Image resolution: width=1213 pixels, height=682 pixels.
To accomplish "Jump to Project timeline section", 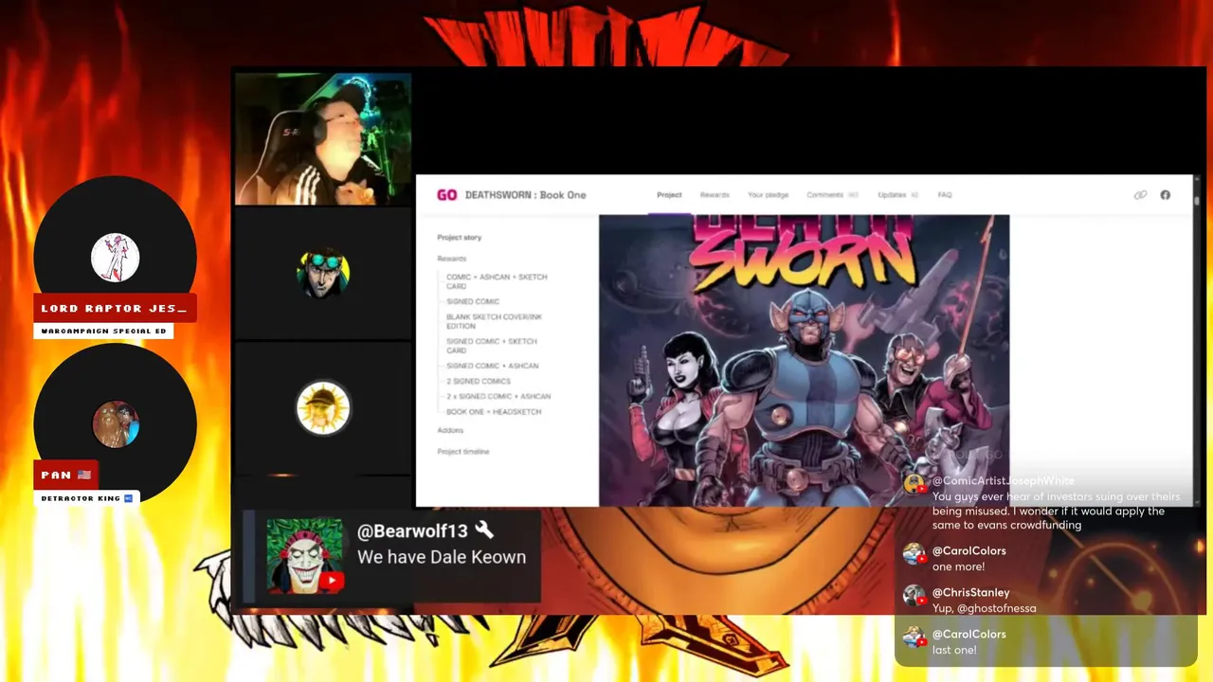I will click(463, 452).
